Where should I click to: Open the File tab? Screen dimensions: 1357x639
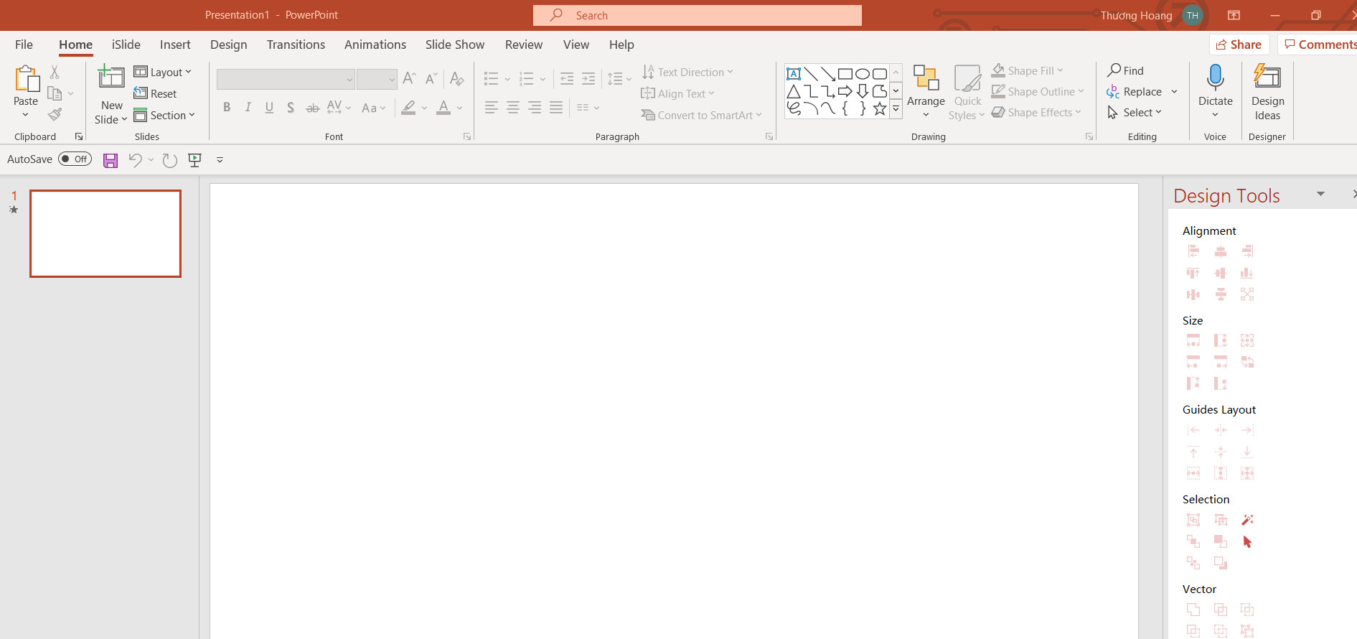tap(24, 45)
